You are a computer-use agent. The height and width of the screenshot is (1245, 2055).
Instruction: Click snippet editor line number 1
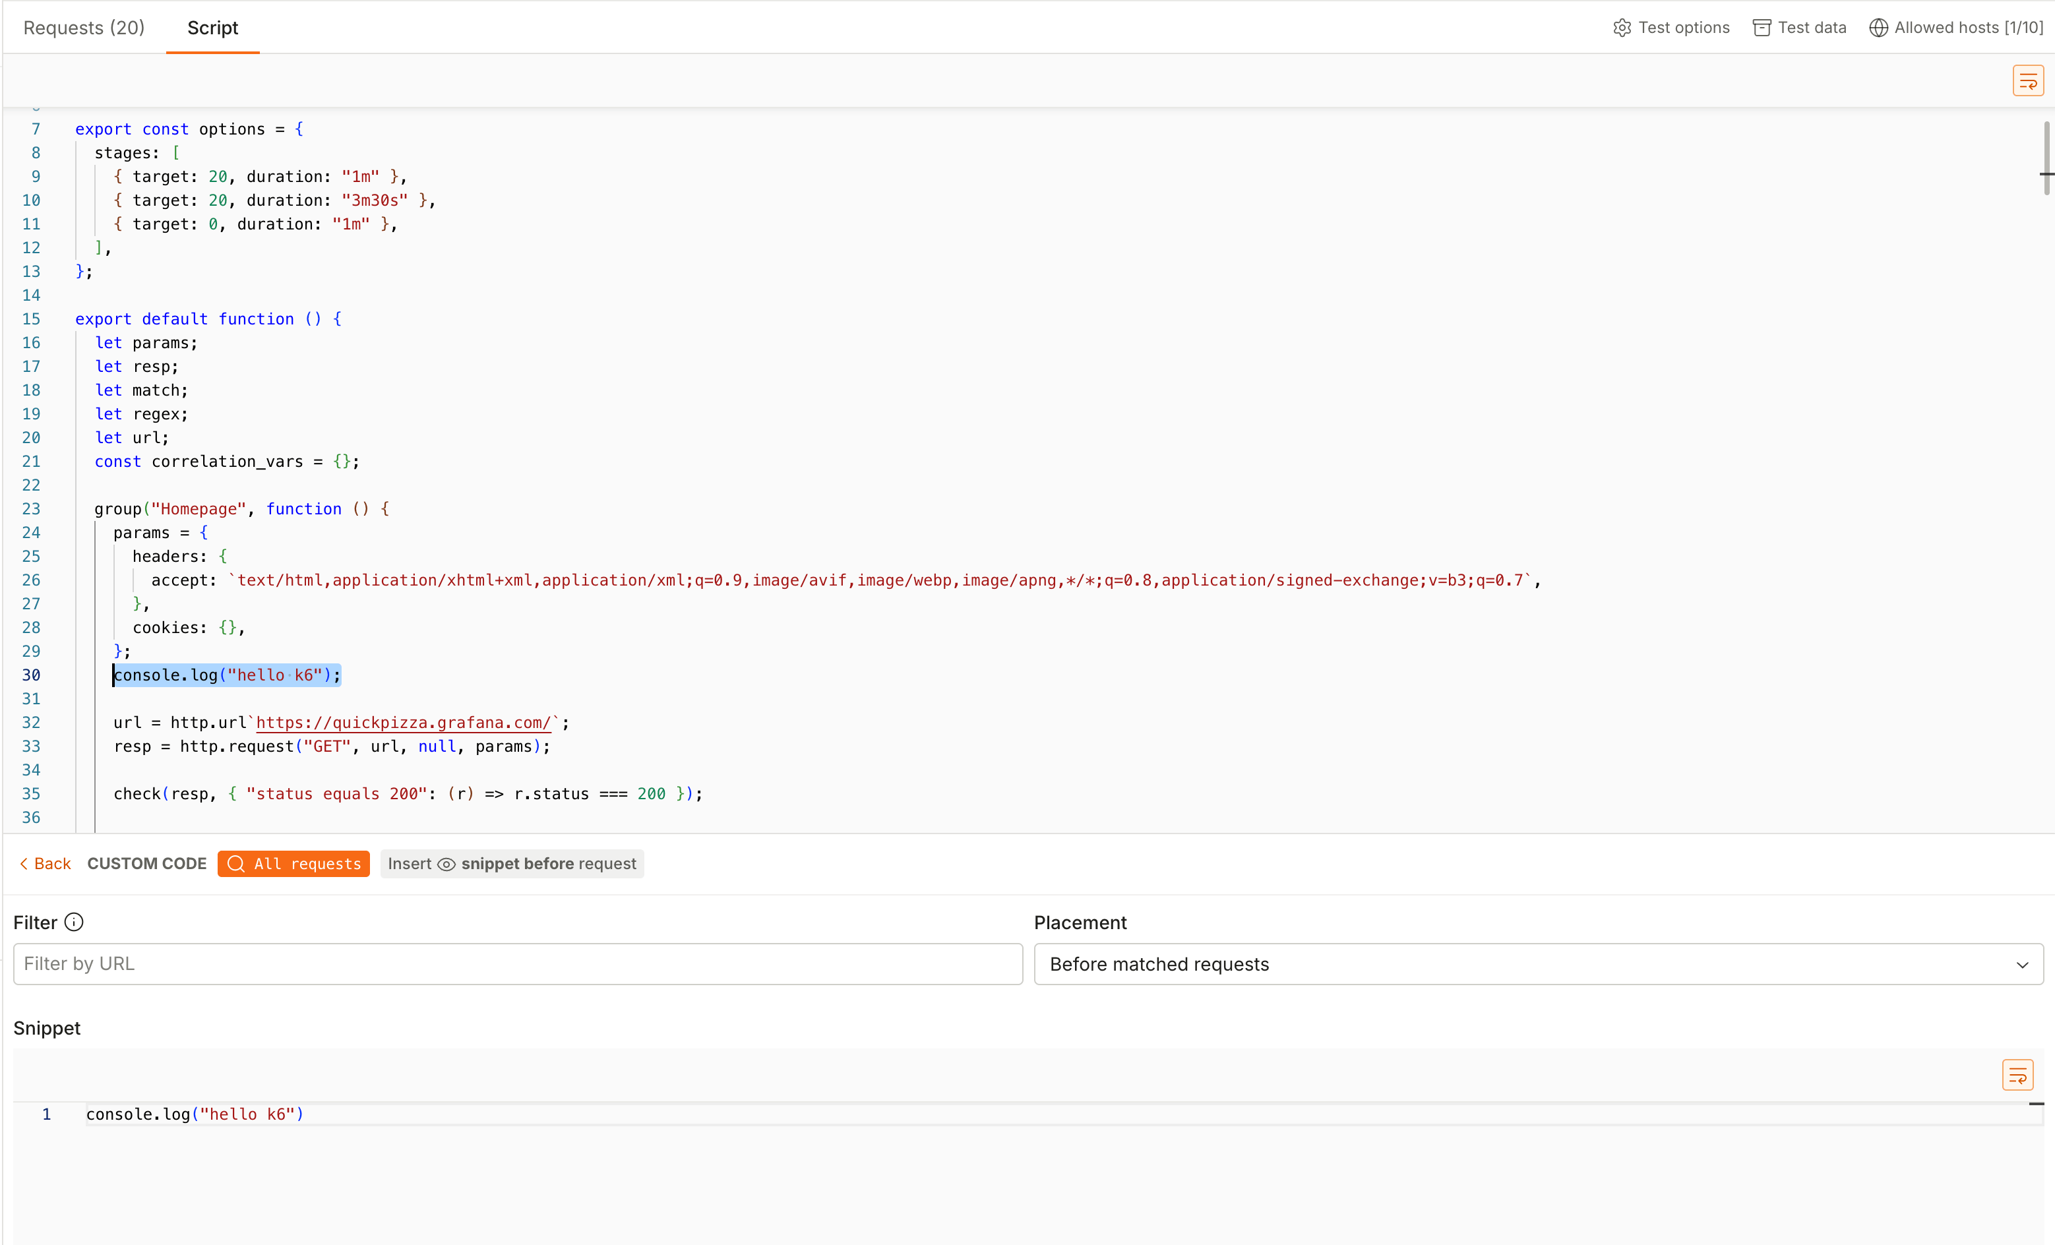(47, 1114)
